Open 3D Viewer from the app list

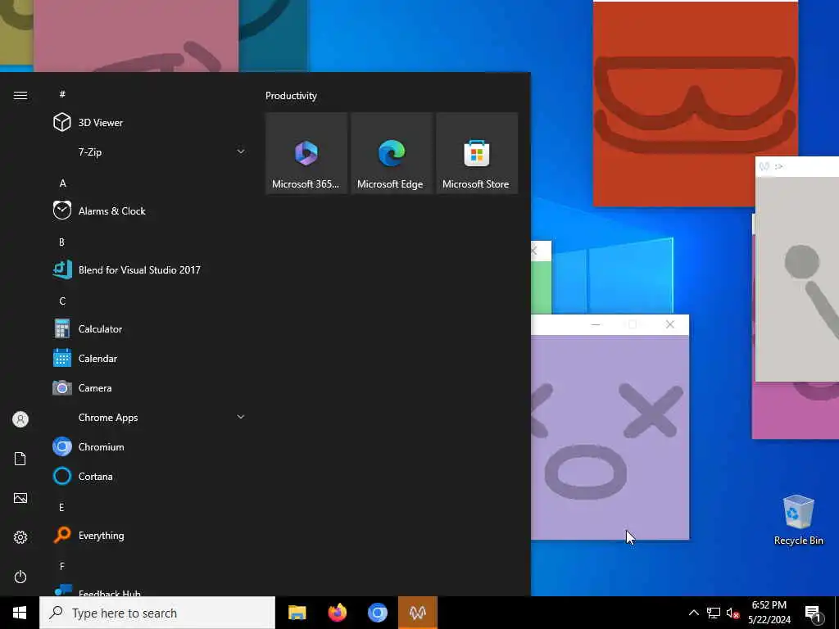point(149,123)
